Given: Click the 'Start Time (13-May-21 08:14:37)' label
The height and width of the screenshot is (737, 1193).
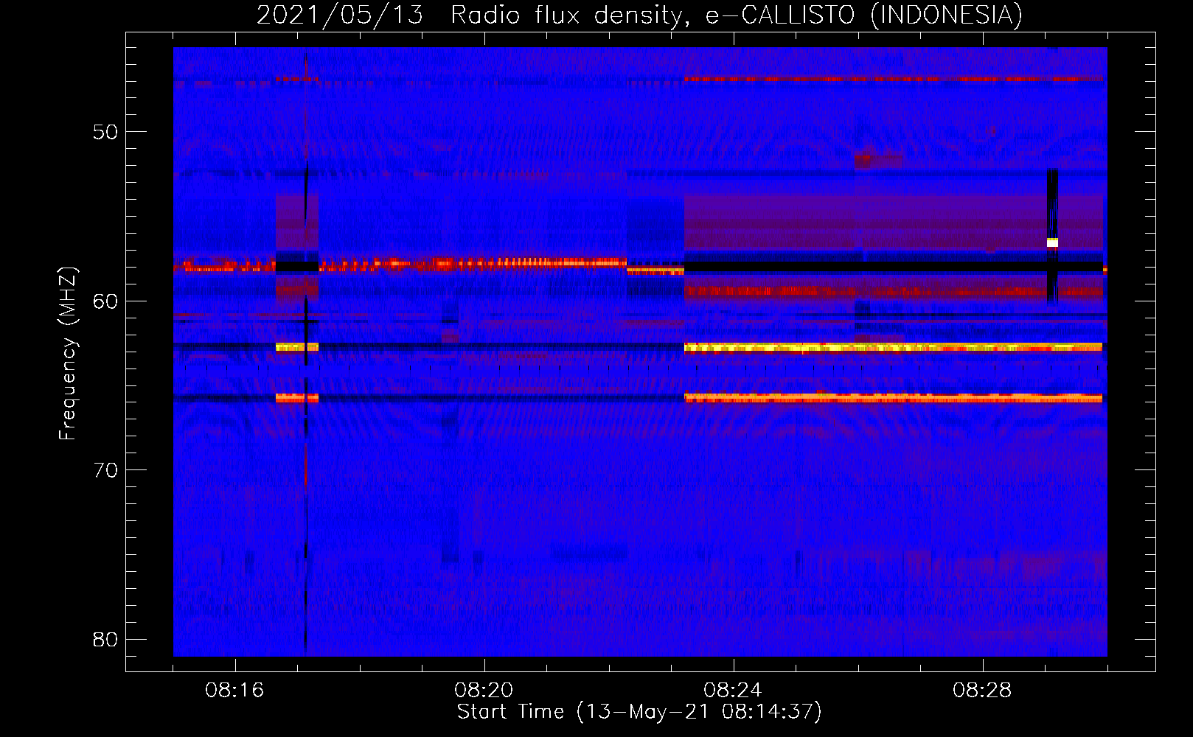Looking at the screenshot, I should click(x=639, y=712).
